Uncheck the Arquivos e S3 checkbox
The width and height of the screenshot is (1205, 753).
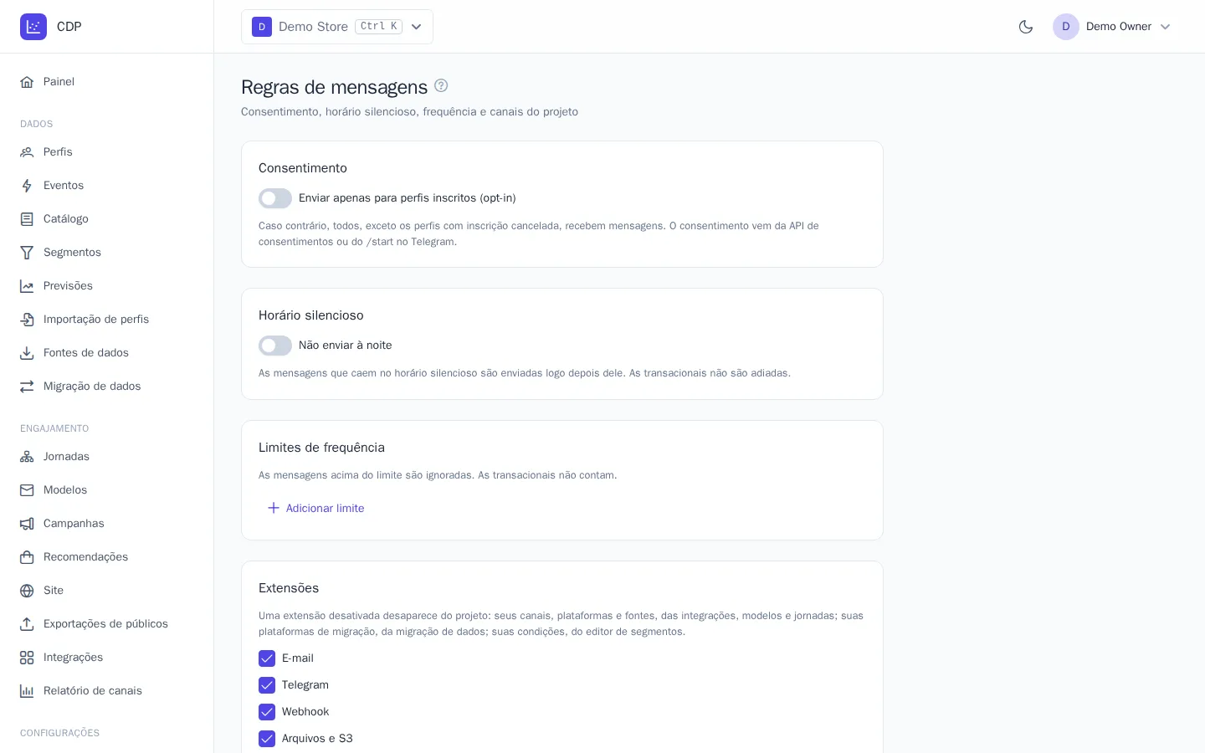coord(267,739)
